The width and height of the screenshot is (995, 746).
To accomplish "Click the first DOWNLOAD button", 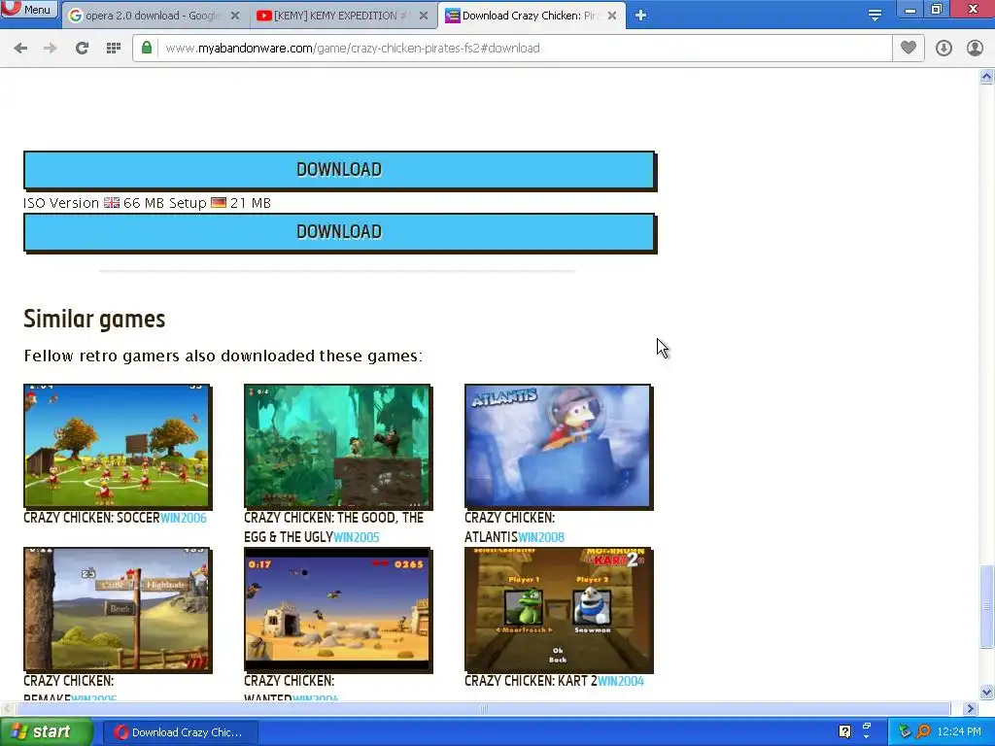I will click(339, 170).
